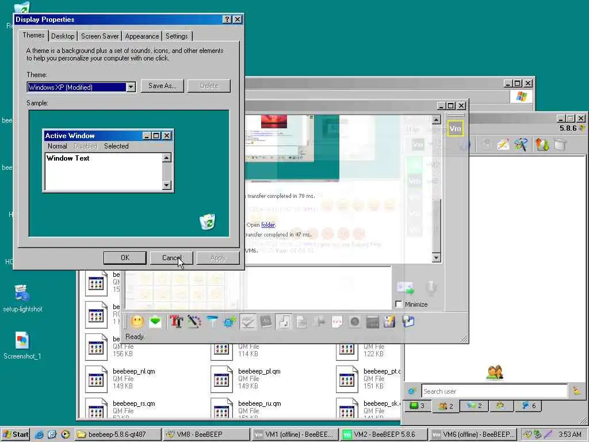Open the red font TT icon
Image resolution: width=589 pixels, height=442 pixels.
pos(176,321)
